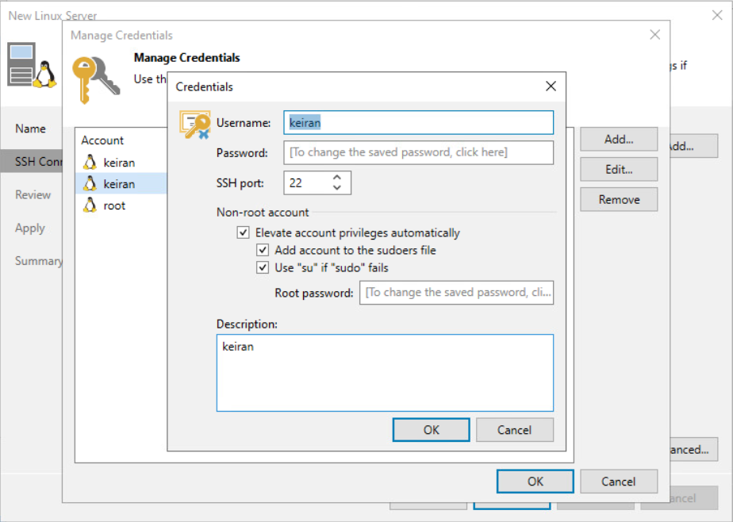The image size is (733, 522).
Task: Click the Username input field
Action: pos(418,122)
